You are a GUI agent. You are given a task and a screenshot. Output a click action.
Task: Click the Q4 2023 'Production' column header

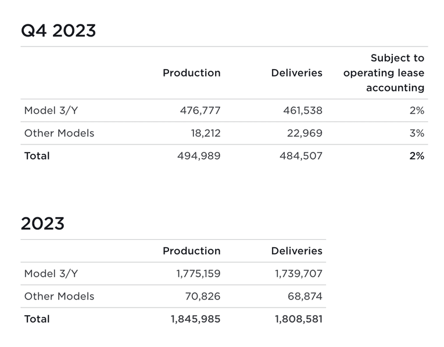coord(191,73)
